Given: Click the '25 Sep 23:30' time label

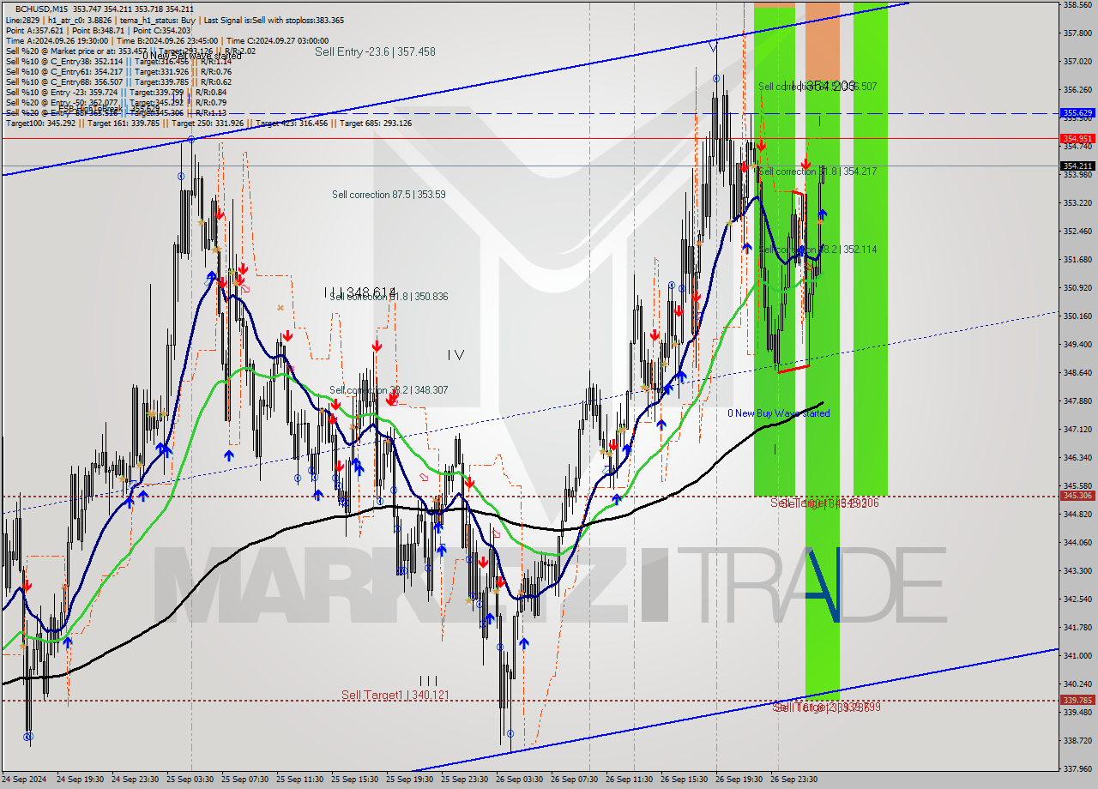Looking at the screenshot, I should (465, 780).
